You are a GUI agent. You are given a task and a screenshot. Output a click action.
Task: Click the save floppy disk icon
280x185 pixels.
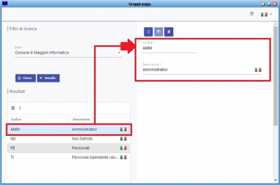pos(159,32)
